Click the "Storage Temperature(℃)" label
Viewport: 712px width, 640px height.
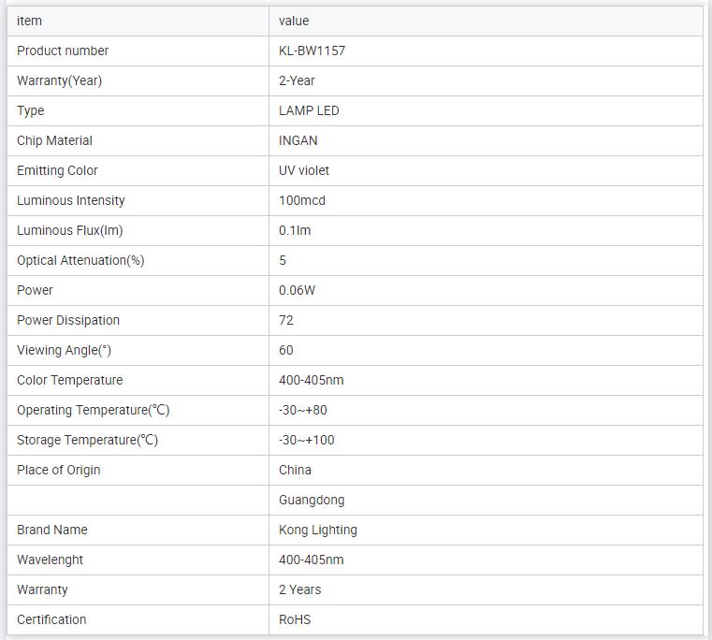pos(87,440)
